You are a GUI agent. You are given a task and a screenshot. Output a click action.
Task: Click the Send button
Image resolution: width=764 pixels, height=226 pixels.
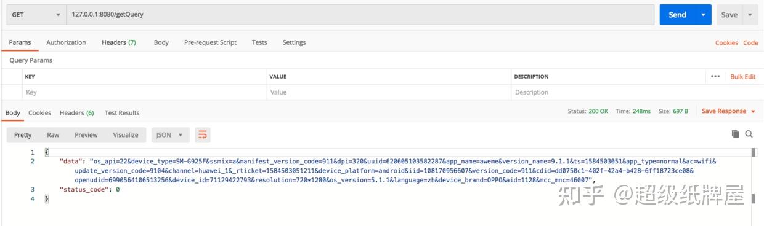tap(677, 15)
